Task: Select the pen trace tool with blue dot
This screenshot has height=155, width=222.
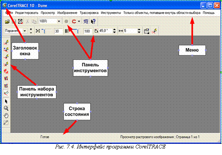Action: (6, 50)
